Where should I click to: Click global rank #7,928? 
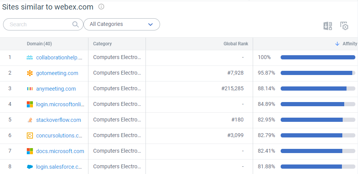tap(235, 73)
